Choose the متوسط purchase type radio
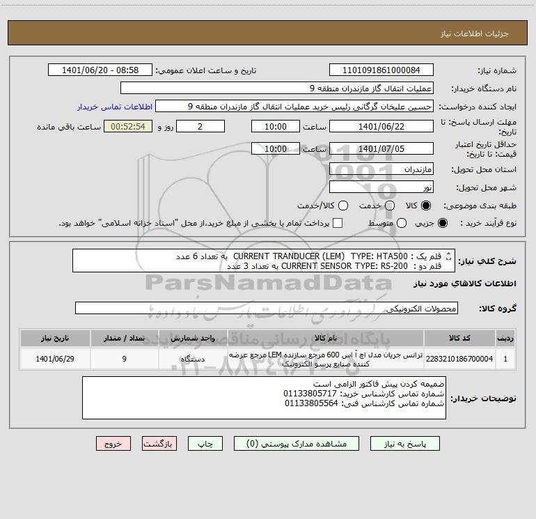The image size is (536, 519). point(402,223)
